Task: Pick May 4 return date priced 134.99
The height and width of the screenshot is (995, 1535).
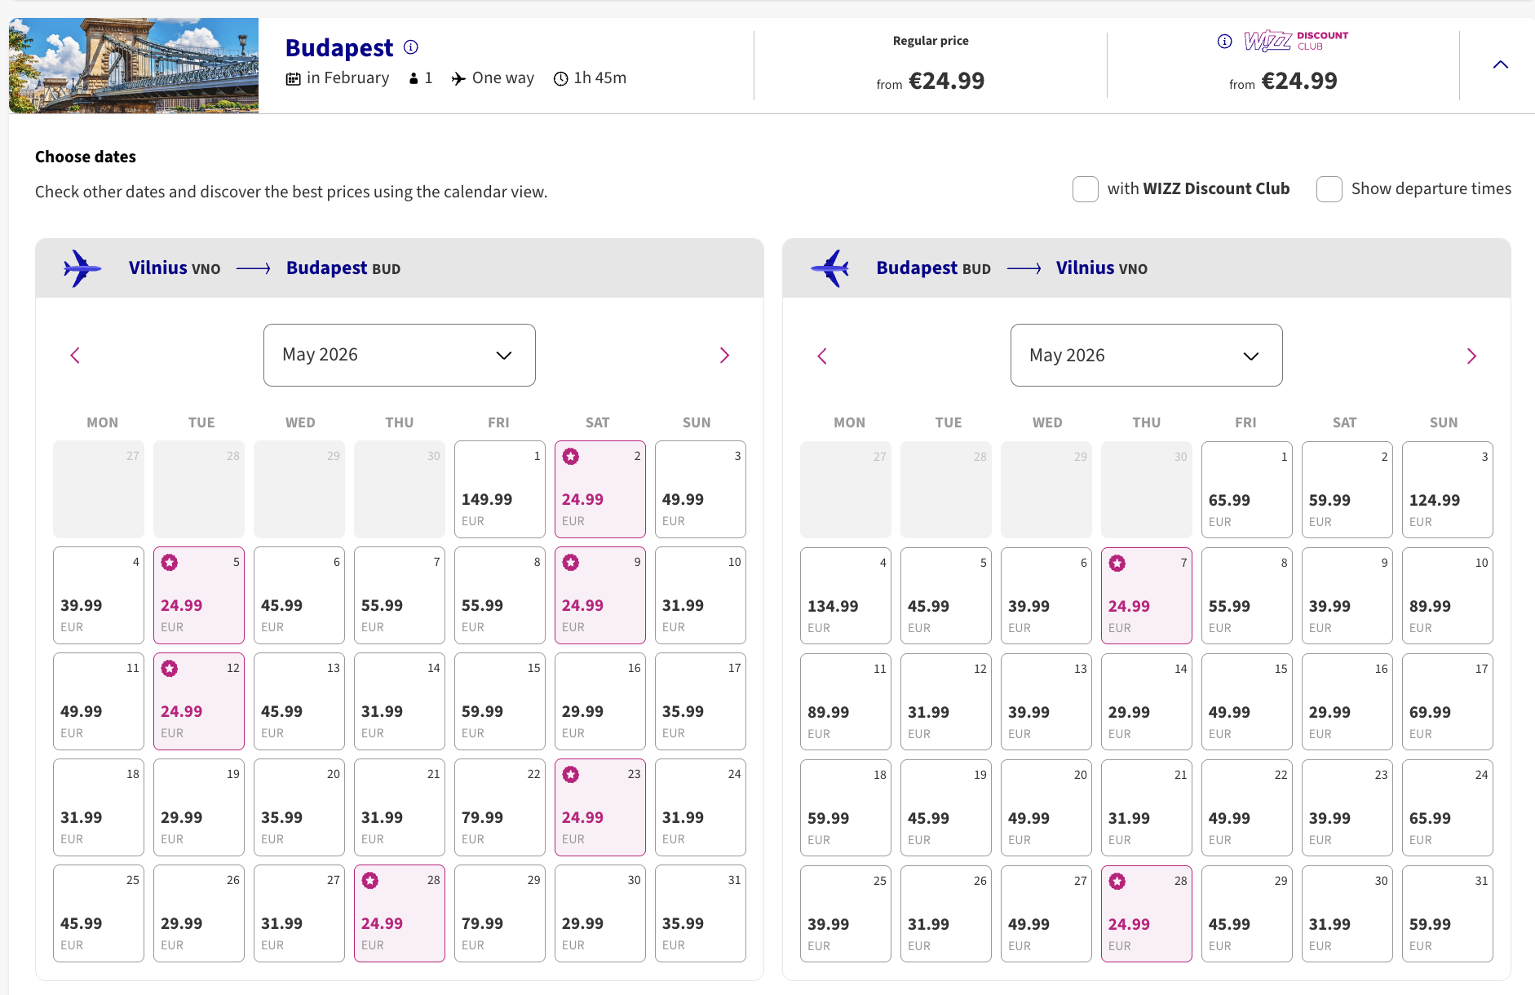Action: (845, 595)
